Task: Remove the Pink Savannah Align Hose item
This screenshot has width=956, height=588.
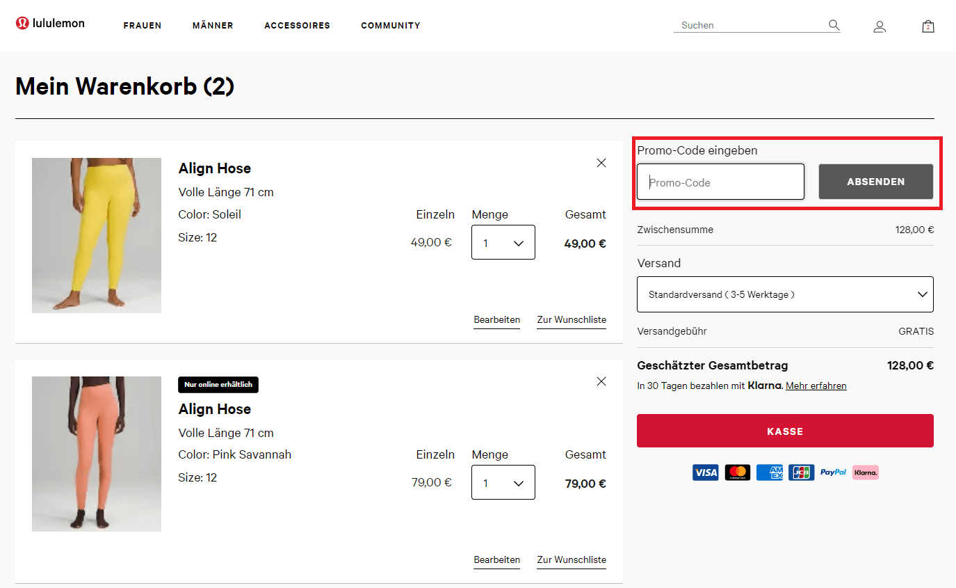Action: [x=601, y=381]
